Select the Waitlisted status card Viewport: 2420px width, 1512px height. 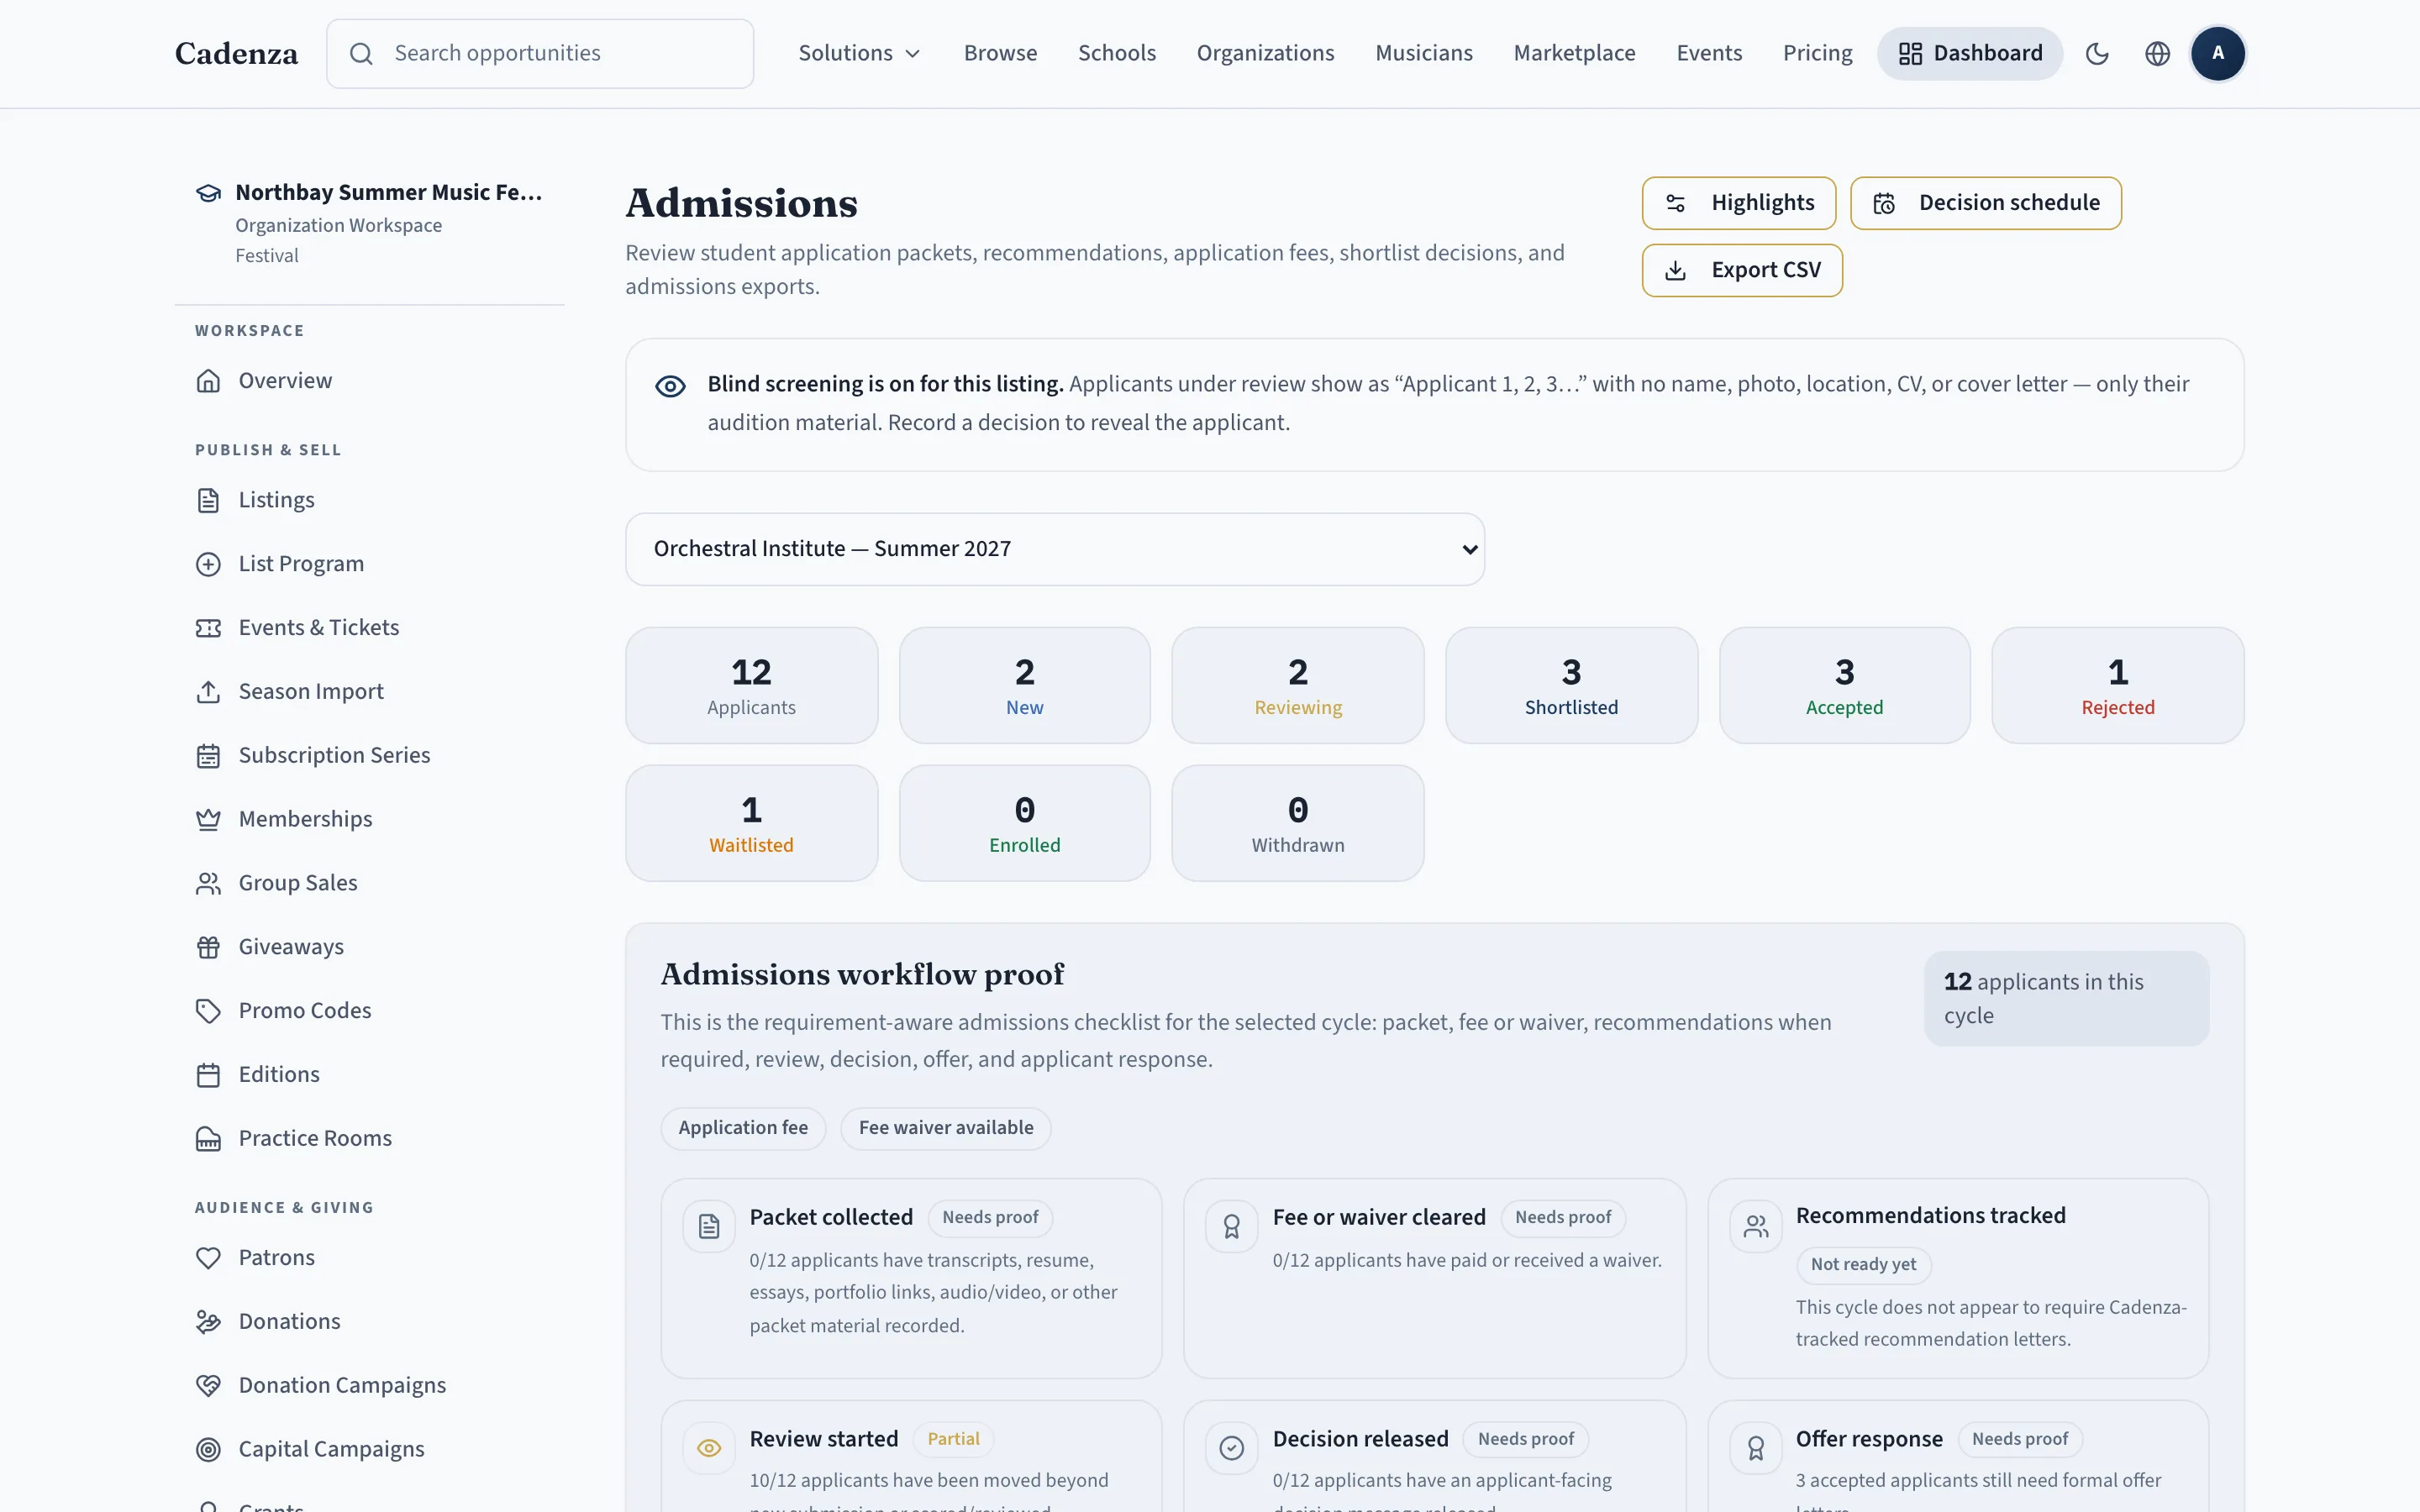(751, 823)
